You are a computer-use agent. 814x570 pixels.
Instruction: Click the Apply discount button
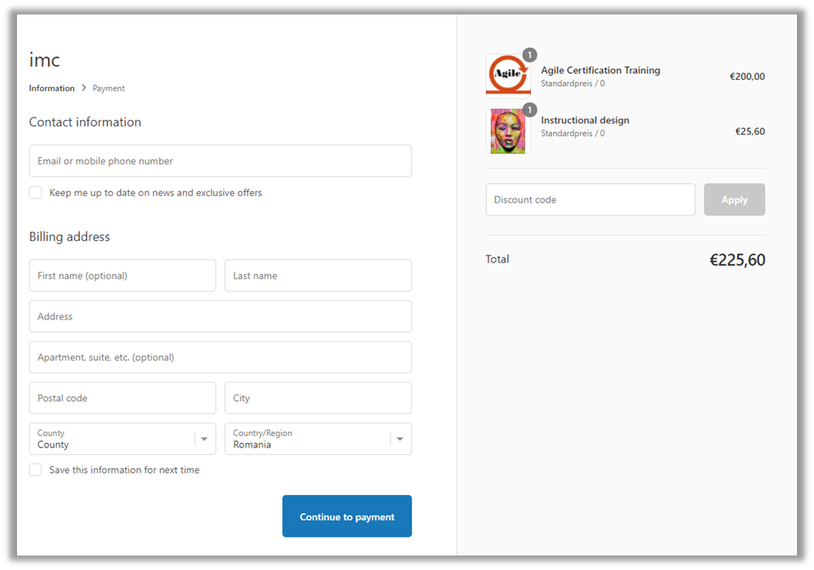pos(734,200)
